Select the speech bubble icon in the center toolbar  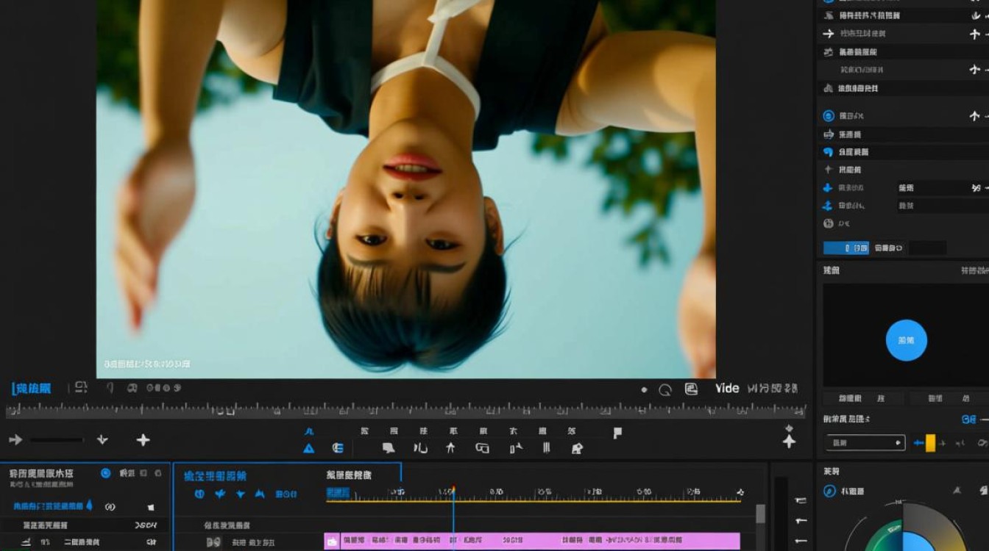(389, 448)
